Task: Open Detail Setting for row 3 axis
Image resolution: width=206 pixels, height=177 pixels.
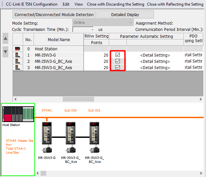Action: tap(155, 67)
